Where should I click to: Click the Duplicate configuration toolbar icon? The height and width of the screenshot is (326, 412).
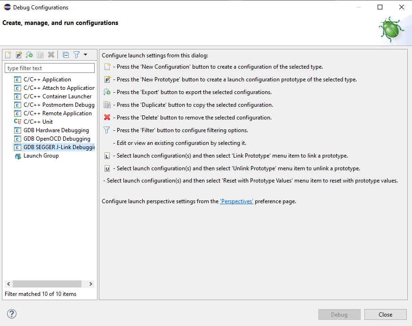40,55
